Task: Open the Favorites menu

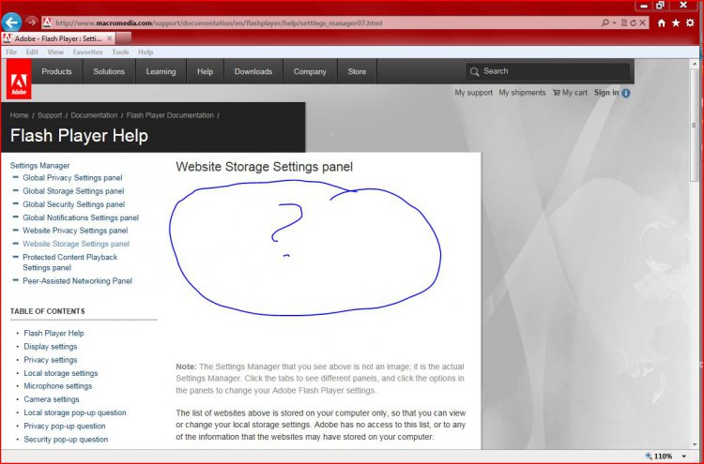Action: pos(87,52)
